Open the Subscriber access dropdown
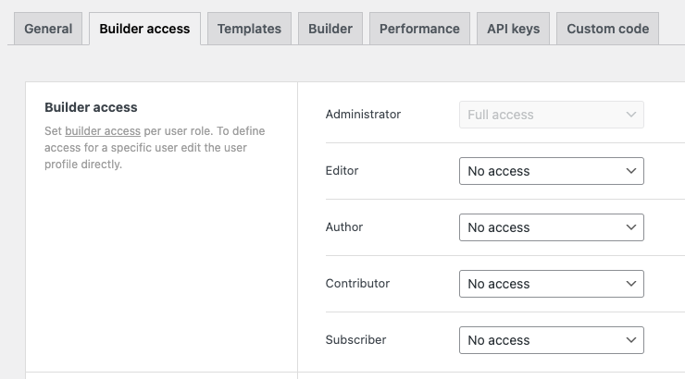The image size is (685, 379). (x=552, y=340)
